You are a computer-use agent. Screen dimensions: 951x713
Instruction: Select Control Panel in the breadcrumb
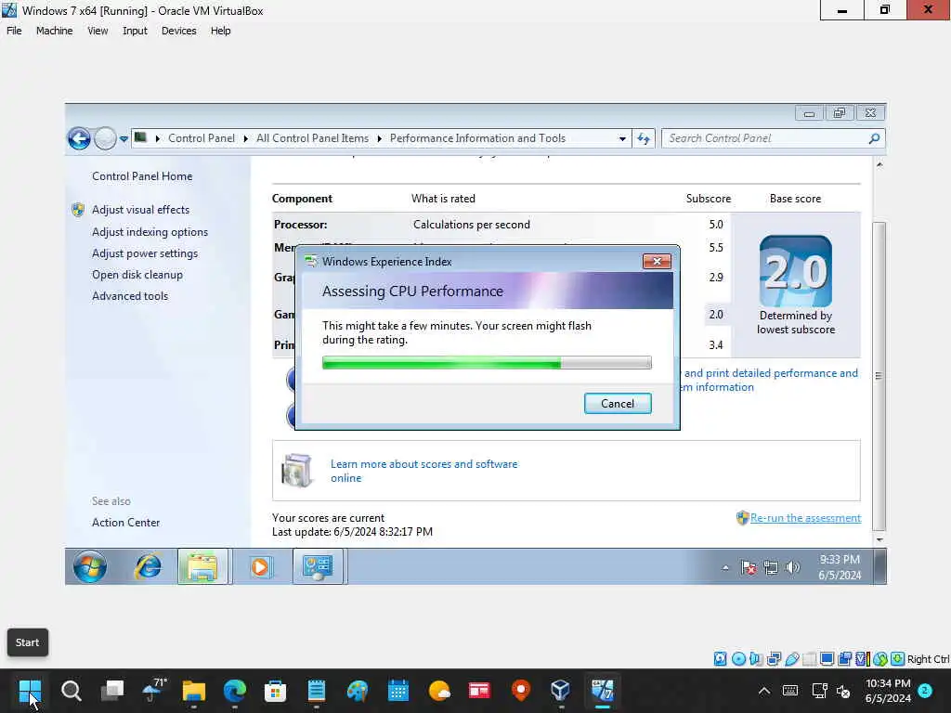point(201,138)
